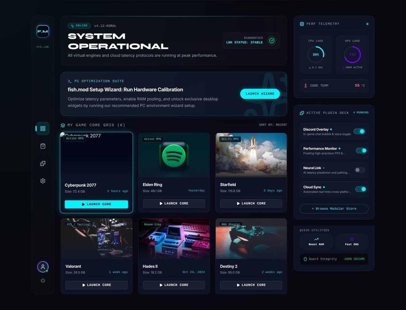Toggle the Discord Overlay switch

359,131
